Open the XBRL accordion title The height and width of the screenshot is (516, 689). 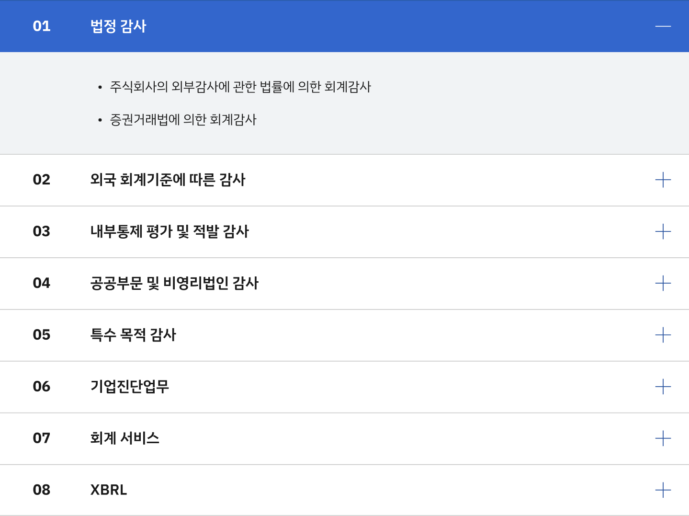coord(109,490)
